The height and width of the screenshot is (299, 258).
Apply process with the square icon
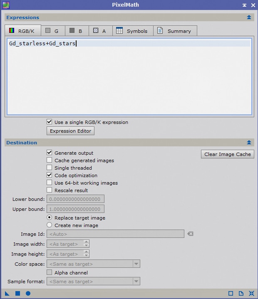pyautogui.click(x=17, y=293)
